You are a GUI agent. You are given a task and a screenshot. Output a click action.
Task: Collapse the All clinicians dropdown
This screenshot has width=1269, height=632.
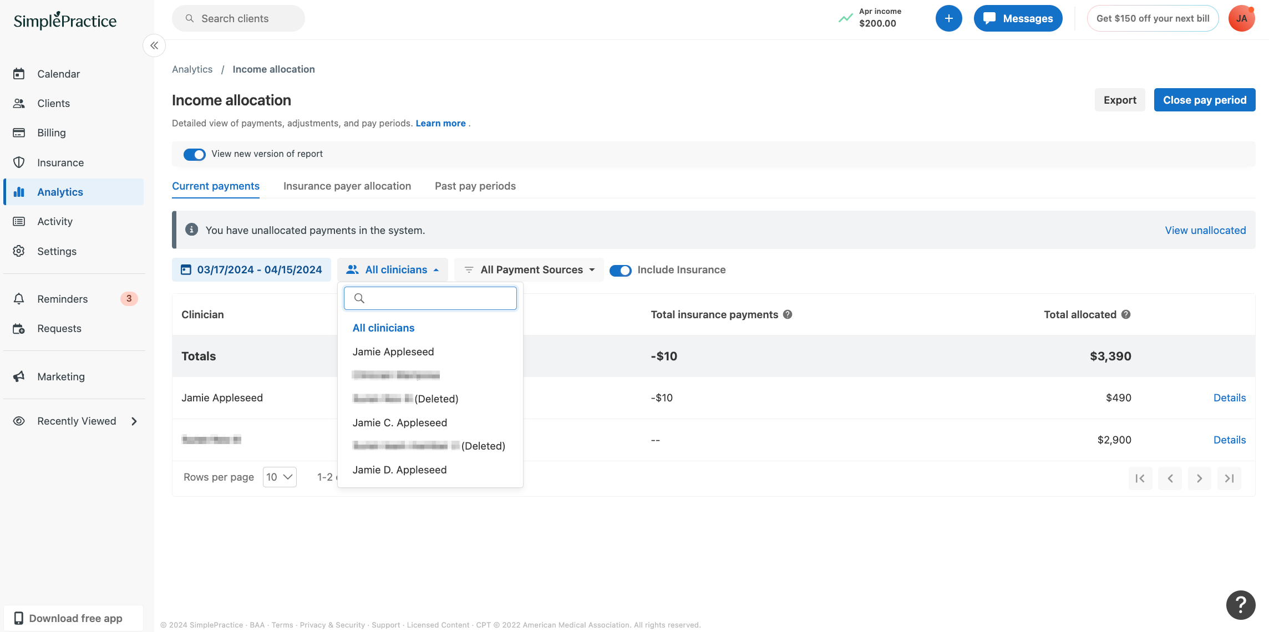[393, 269]
